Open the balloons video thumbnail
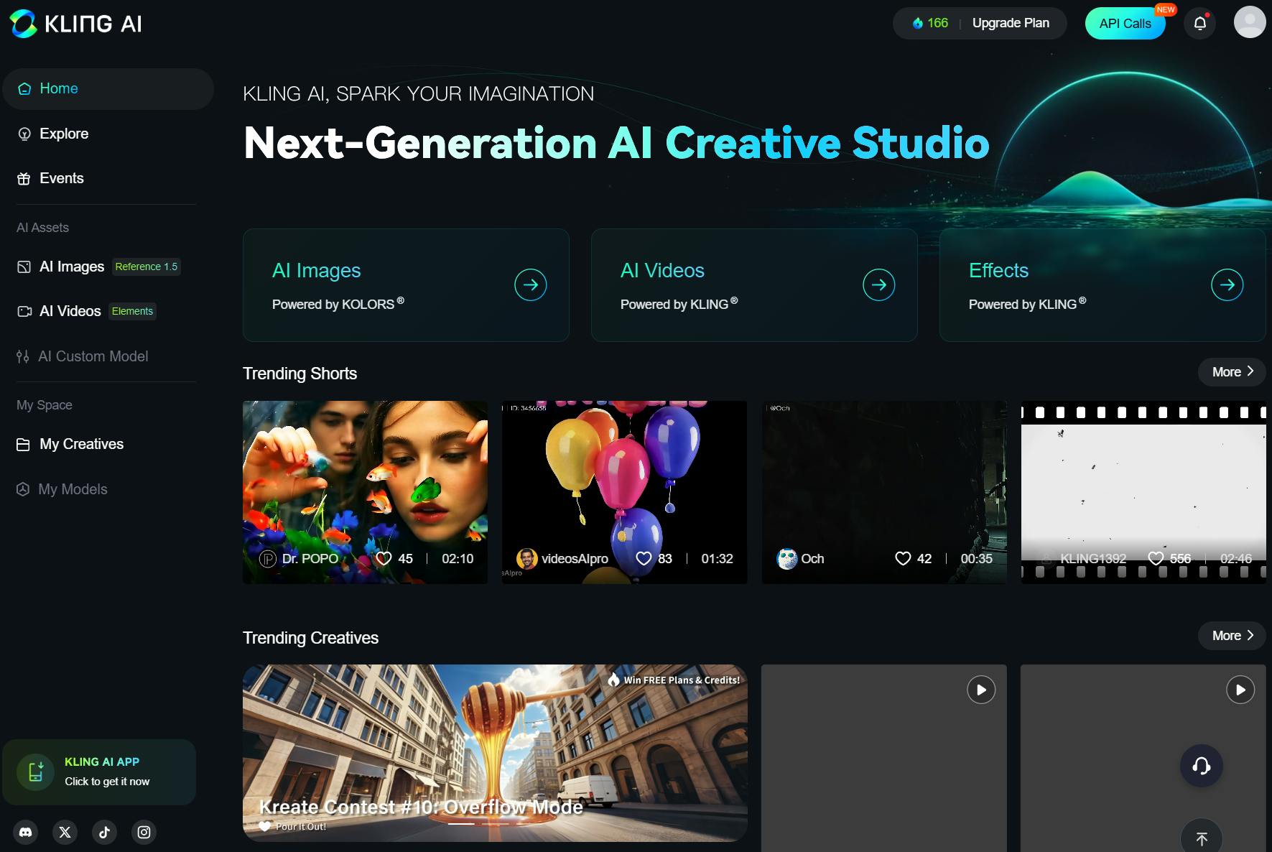1272x852 pixels. click(624, 492)
